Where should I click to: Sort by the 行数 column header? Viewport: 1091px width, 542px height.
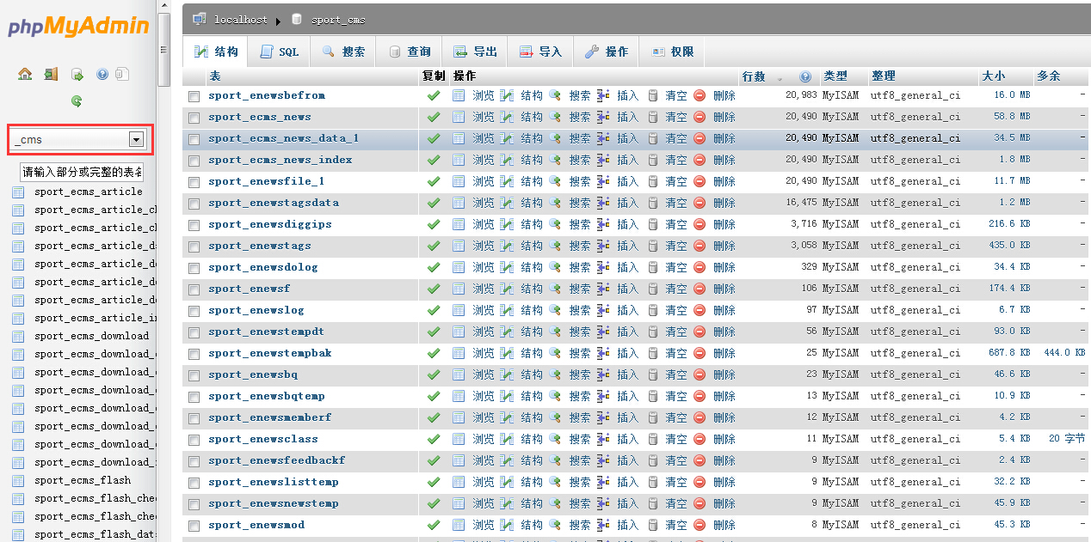[754, 76]
